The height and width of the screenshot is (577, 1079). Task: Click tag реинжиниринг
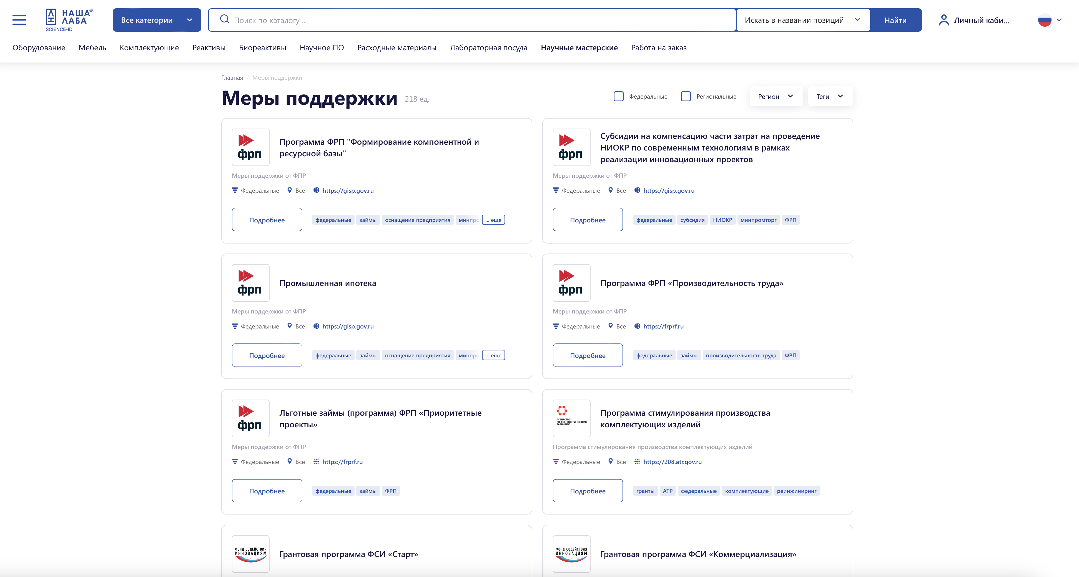click(x=797, y=491)
